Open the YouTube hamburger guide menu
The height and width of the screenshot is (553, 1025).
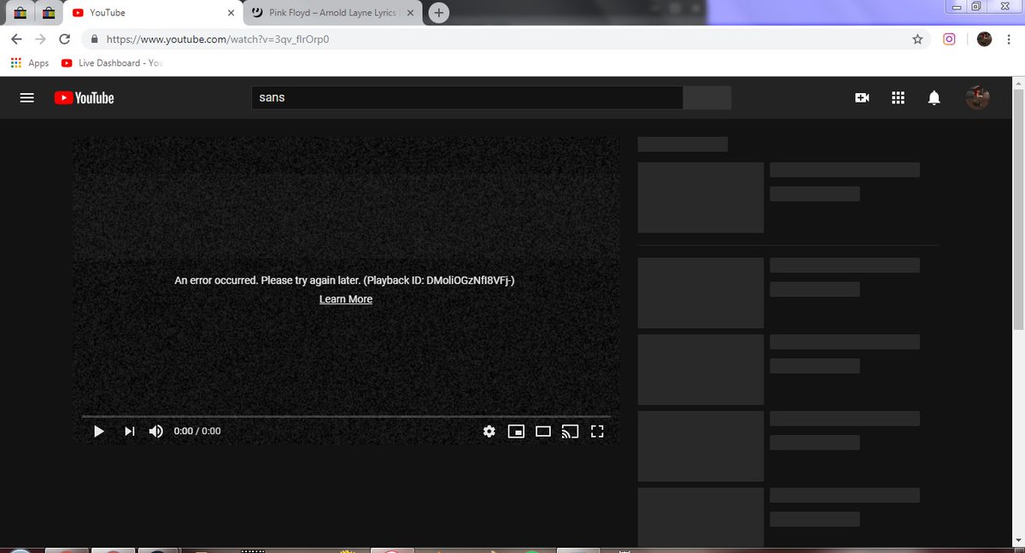[x=26, y=97]
